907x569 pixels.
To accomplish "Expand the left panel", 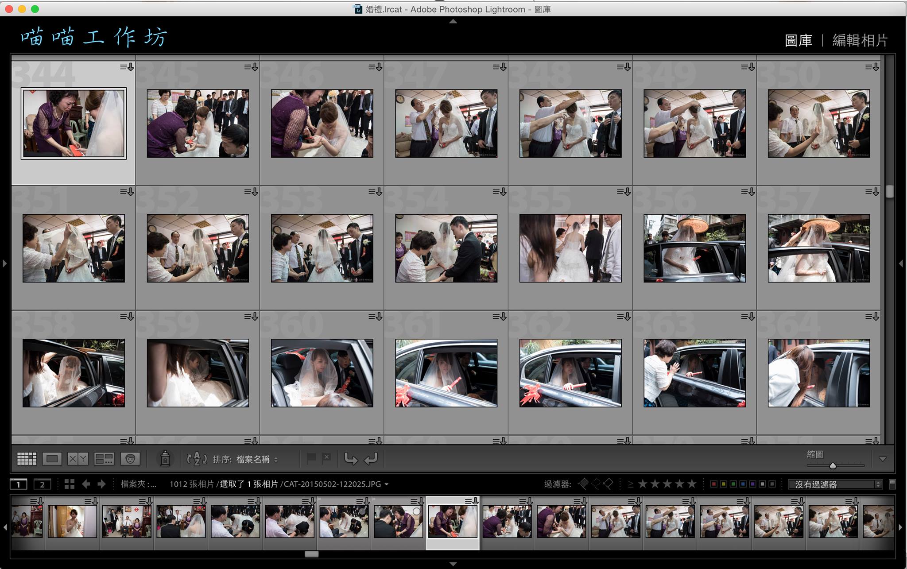I will tap(4, 263).
